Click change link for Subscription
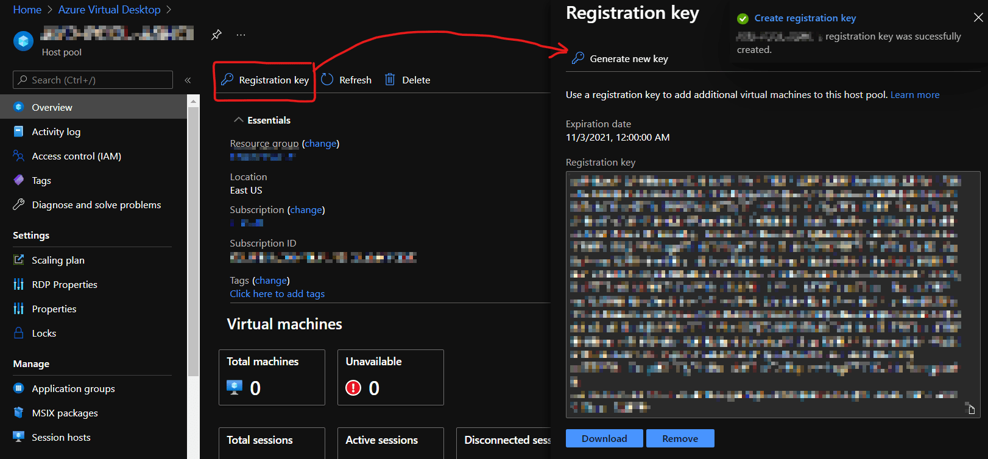The width and height of the screenshot is (988, 459). [306, 210]
